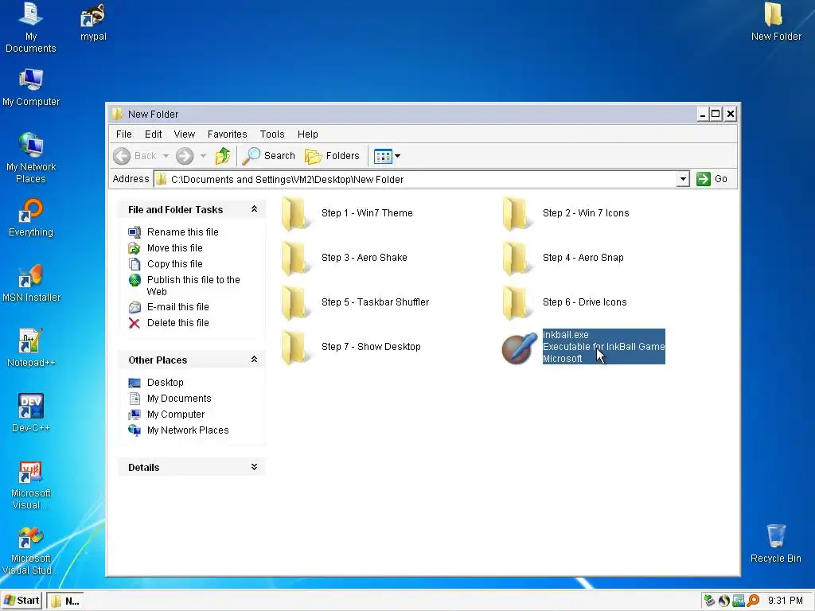The height and width of the screenshot is (611, 815).
Task: Expand the Details panel
Action: [x=254, y=466]
